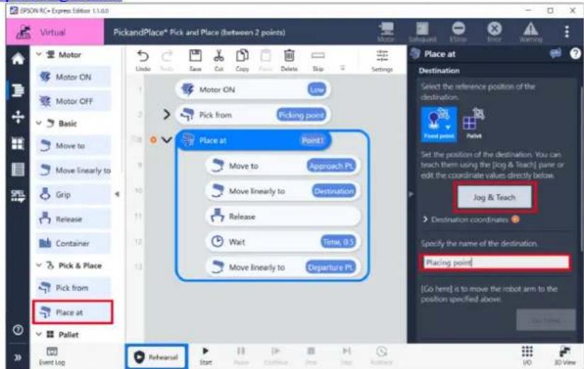Select the Fixed point destination option
This screenshot has height=369, width=584.
pyautogui.click(x=439, y=124)
